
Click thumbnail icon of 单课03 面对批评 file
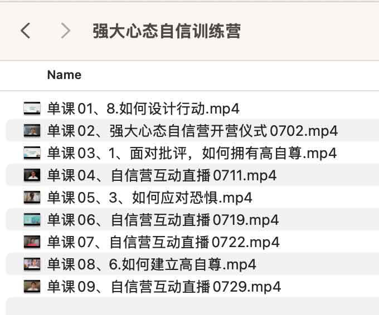32,152
